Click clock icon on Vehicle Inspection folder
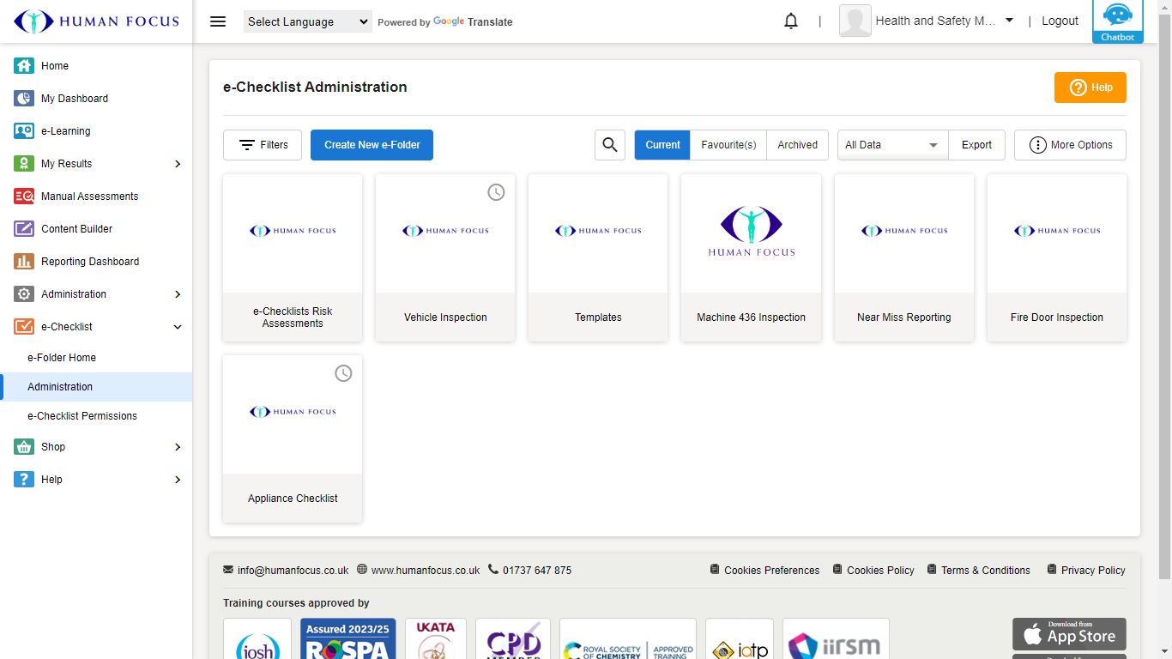The width and height of the screenshot is (1172, 659). [496, 192]
